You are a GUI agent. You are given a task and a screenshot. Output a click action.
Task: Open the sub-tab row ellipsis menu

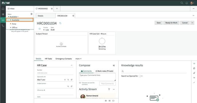[x=193, y=16]
